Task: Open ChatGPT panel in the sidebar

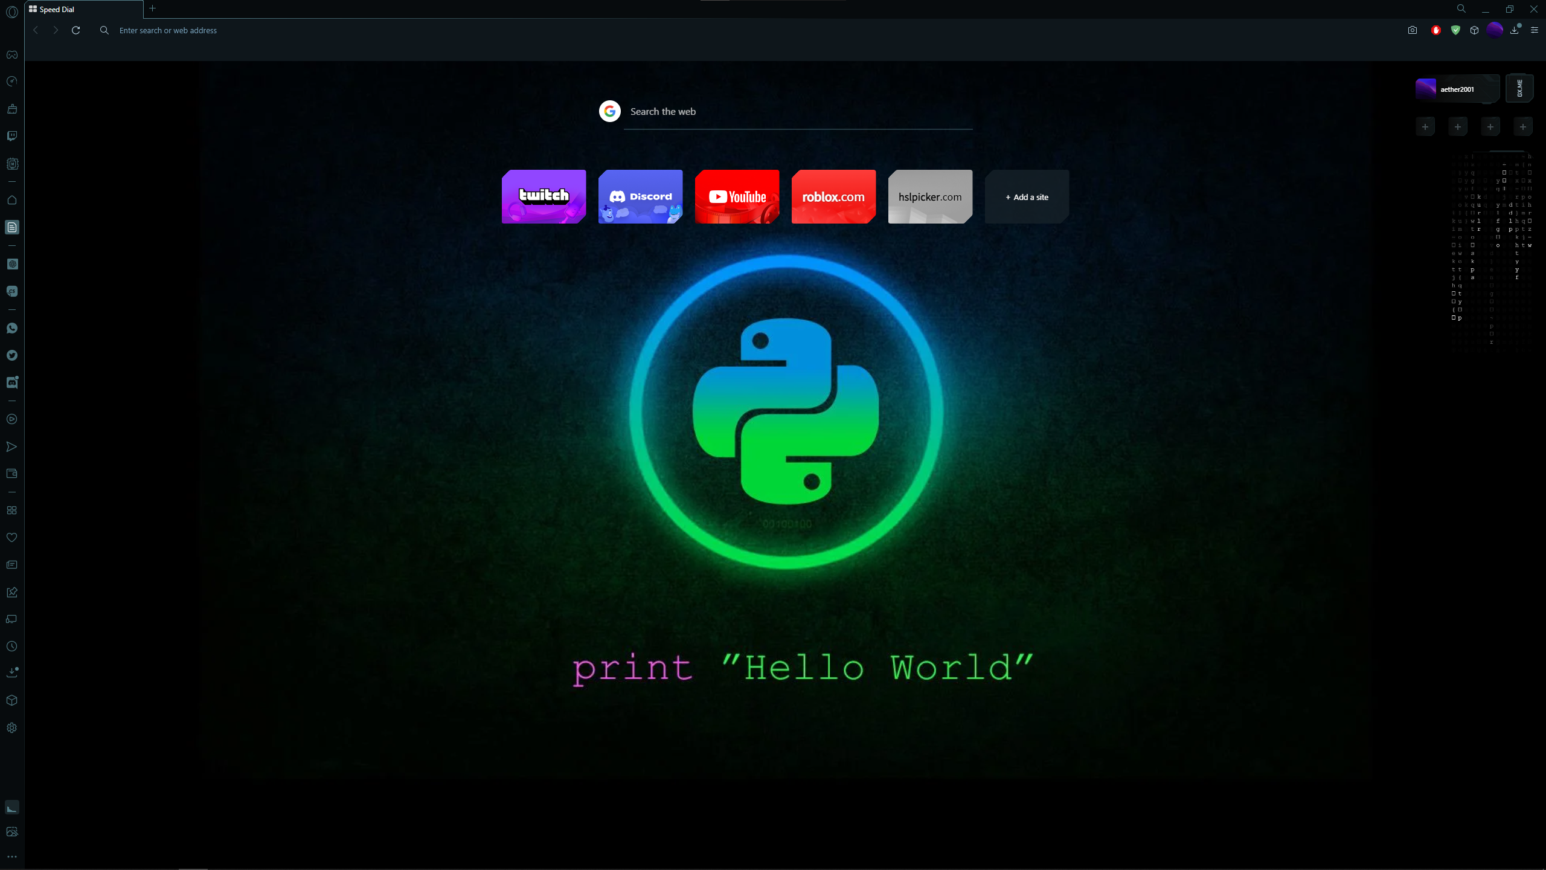Action: point(12,264)
